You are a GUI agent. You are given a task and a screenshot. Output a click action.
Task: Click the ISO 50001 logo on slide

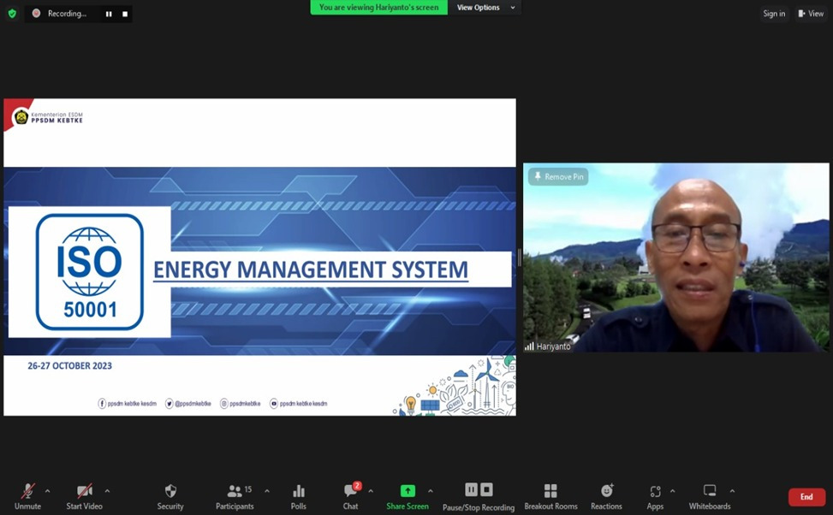pos(89,272)
